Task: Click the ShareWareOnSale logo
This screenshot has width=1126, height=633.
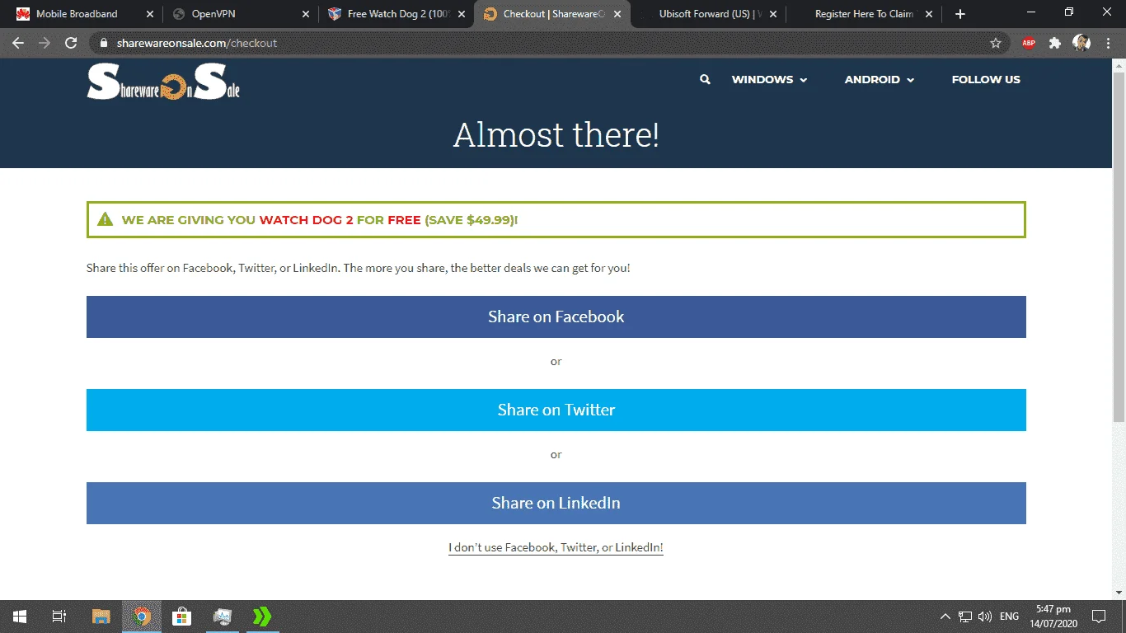Action: 163,82
